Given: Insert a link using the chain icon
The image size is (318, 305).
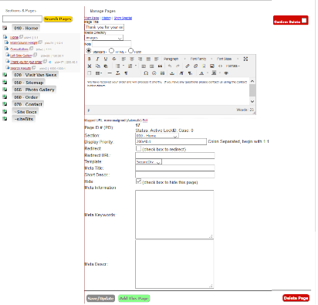Looking at the screenshot, I should pos(188,66).
